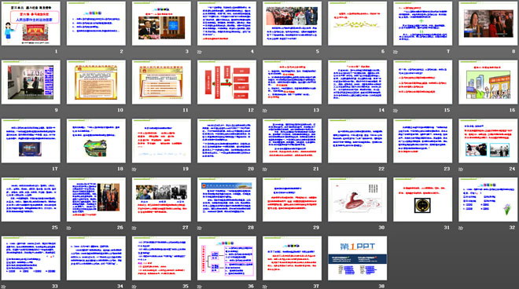This screenshot has height=289, width=519.
Task: Select slide 3 thumbnail with official photo
Action: [x=161, y=24]
